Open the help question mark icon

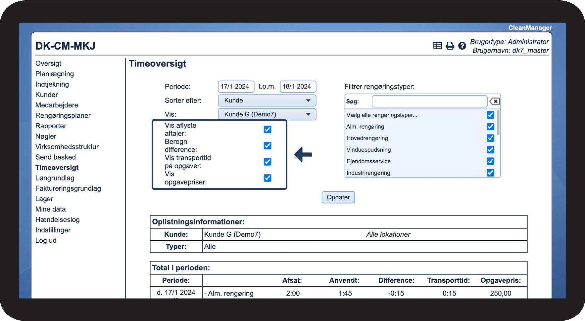click(x=462, y=46)
